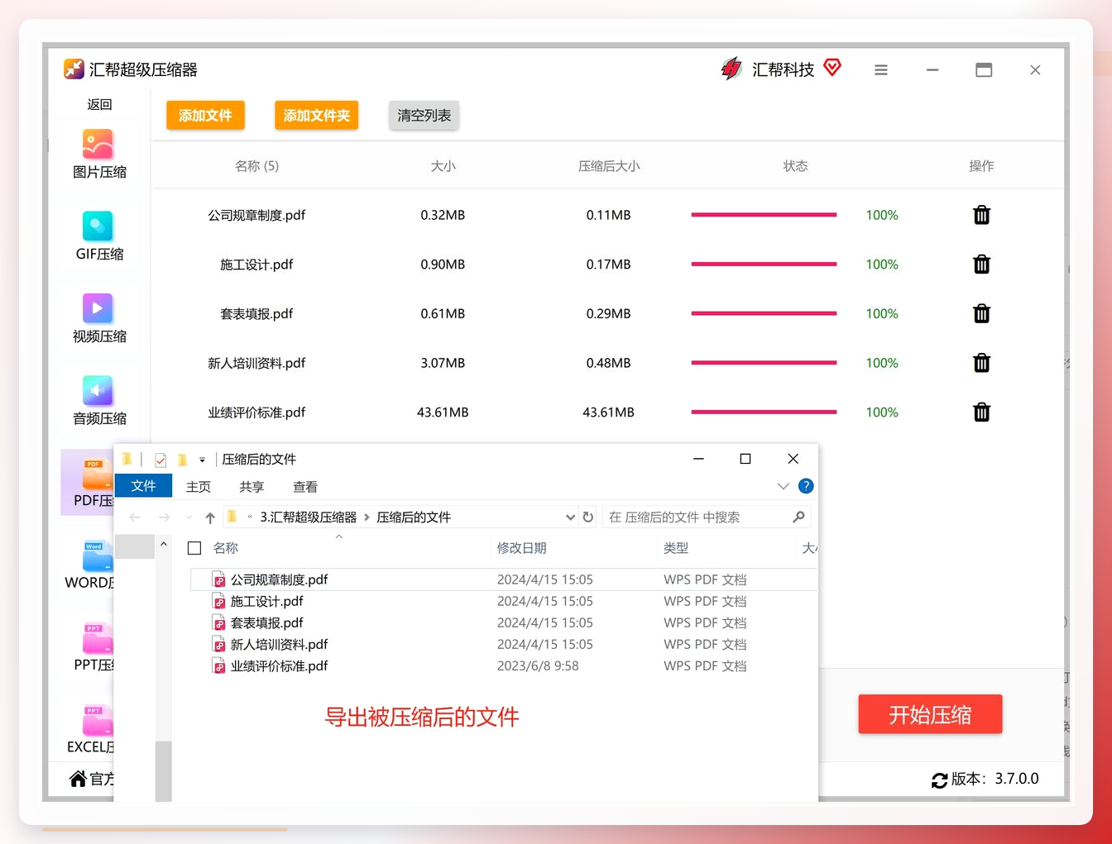1112x844 pixels.
Task: Open the 文件 tab in Explorer
Action: point(143,486)
